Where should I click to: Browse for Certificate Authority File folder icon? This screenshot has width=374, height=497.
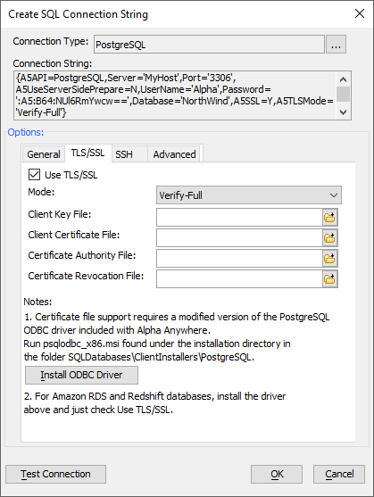[x=330, y=259]
